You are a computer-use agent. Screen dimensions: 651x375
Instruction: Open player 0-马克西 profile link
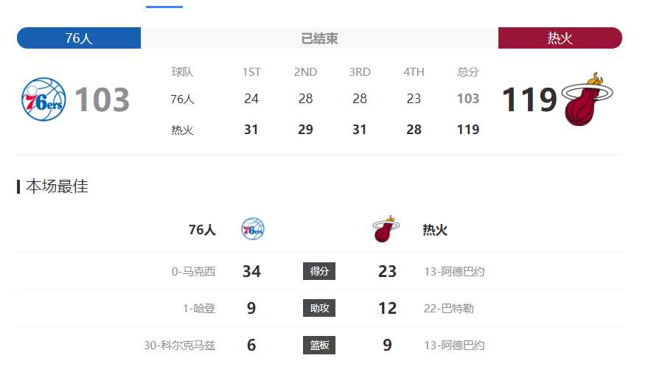tap(193, 272)
